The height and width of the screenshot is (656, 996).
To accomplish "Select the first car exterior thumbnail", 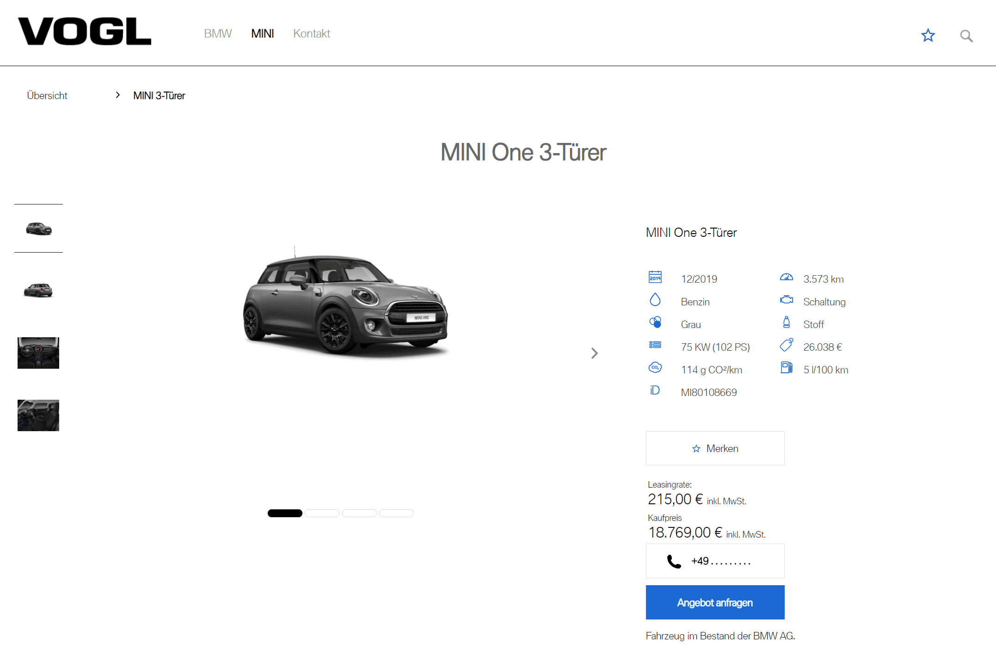I will coord(38,229).
